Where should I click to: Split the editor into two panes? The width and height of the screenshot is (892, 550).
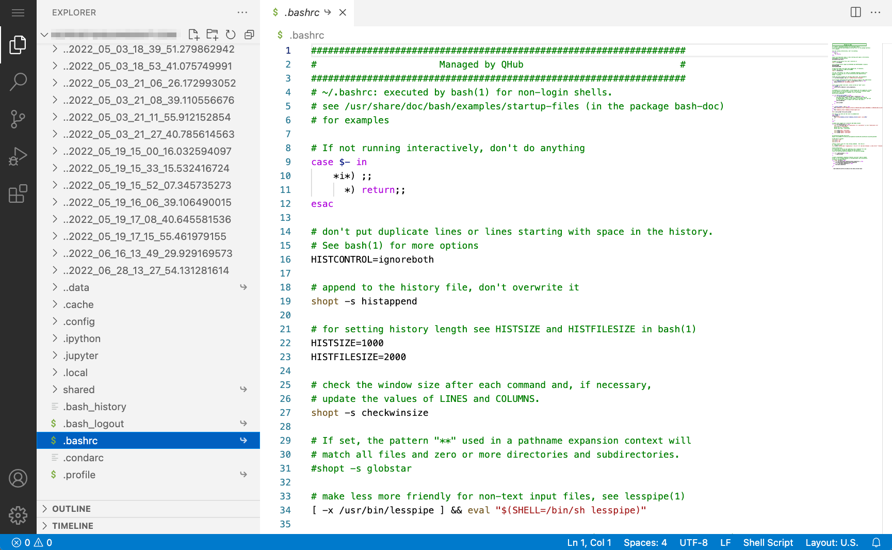pyautogui.click(x=855, y=12)
